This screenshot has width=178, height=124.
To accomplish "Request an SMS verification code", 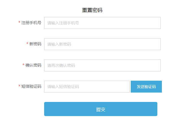I will pos(146,87).
